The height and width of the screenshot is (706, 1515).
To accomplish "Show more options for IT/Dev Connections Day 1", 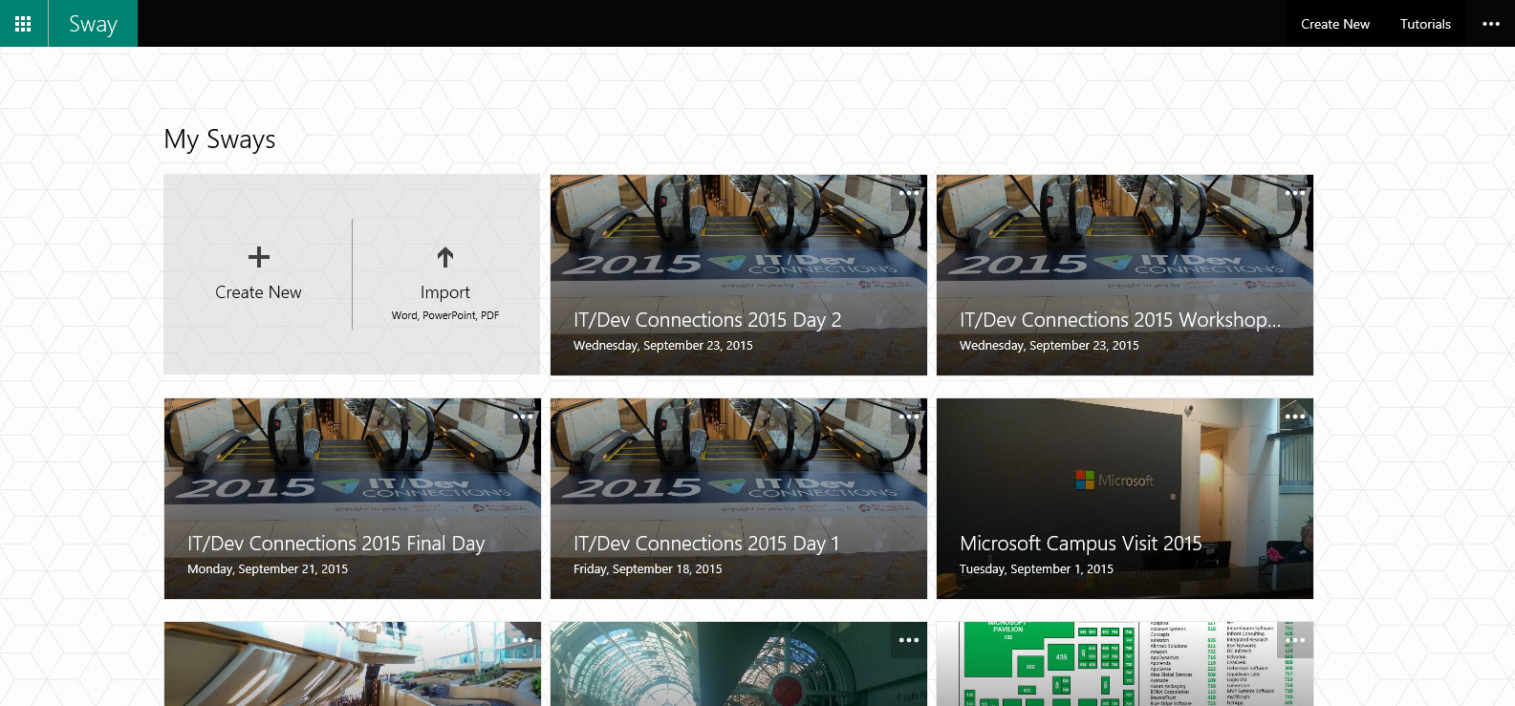I will click(908, 417).
